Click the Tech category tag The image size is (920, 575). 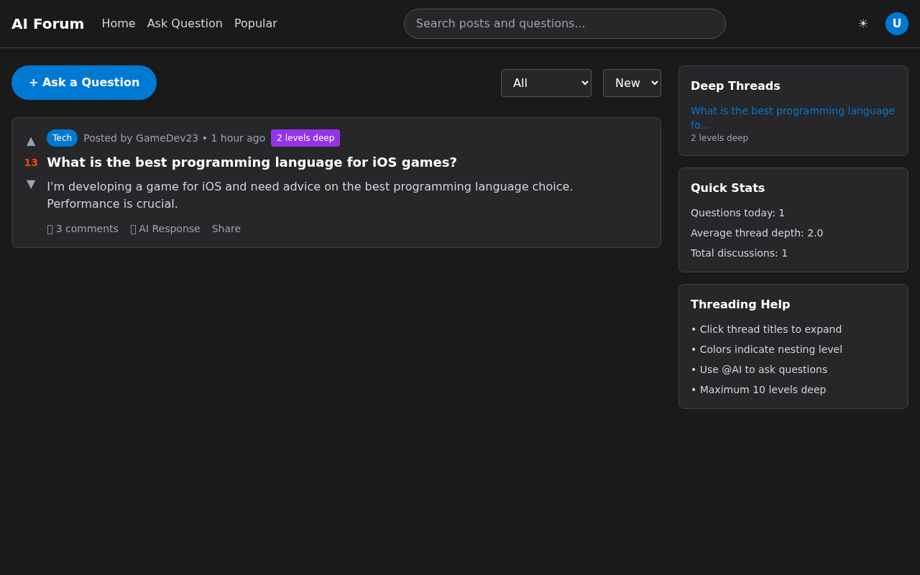click(x=62, y=138)
